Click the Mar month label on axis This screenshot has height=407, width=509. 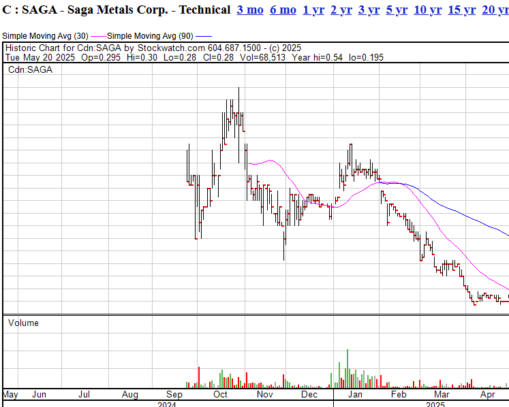pos(442,394)
